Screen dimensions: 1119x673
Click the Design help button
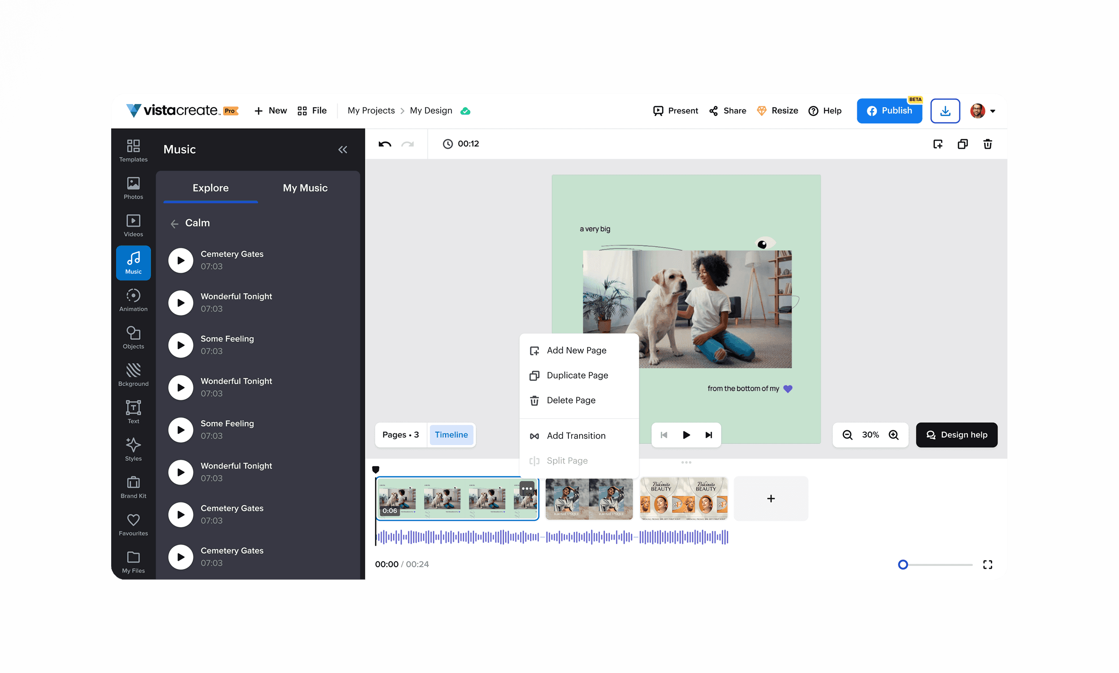tap(956, 435)
